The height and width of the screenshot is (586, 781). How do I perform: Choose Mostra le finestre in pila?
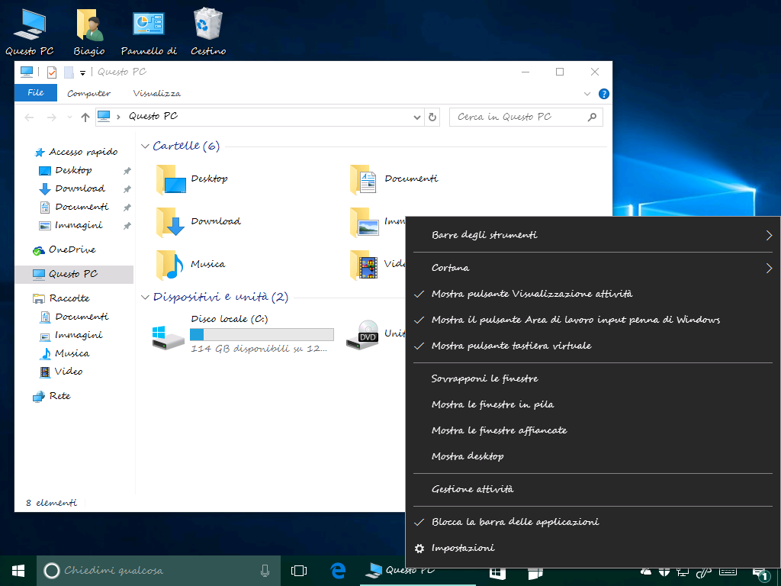(593, 404)
